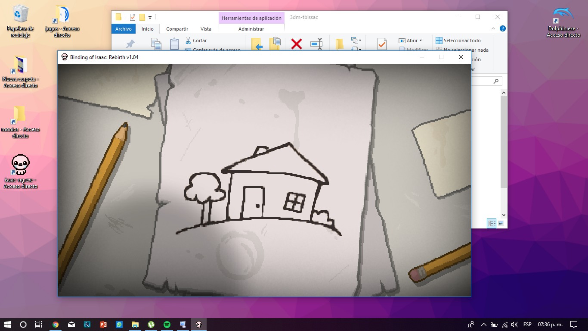Viewport: 588px width, 331px height.
Task: Switch to the Inicio ribbon tab
Action: [148, 29]
